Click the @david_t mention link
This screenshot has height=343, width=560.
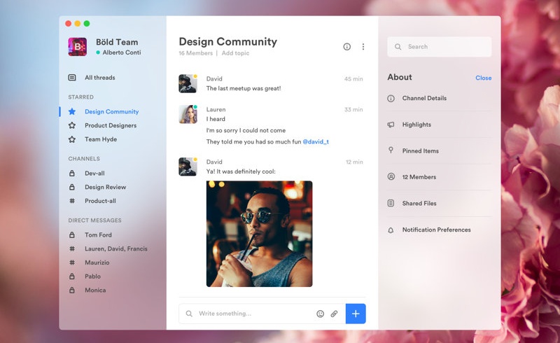316,142
